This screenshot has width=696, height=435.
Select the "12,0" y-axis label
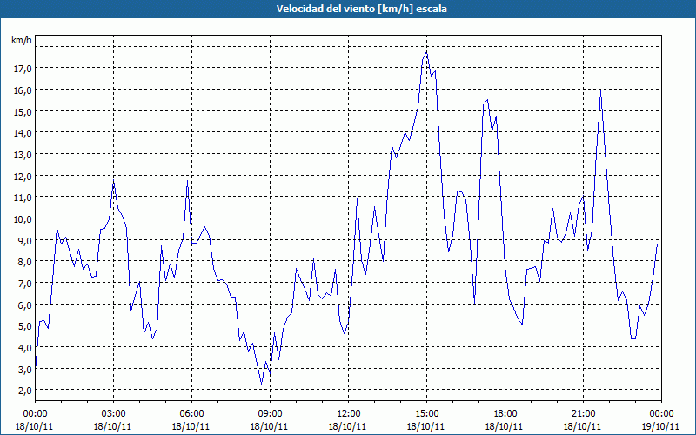click(x=23, y=176)
